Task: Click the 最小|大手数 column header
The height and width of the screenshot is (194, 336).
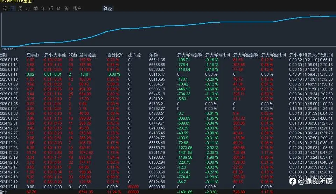Action: [55, 55]
